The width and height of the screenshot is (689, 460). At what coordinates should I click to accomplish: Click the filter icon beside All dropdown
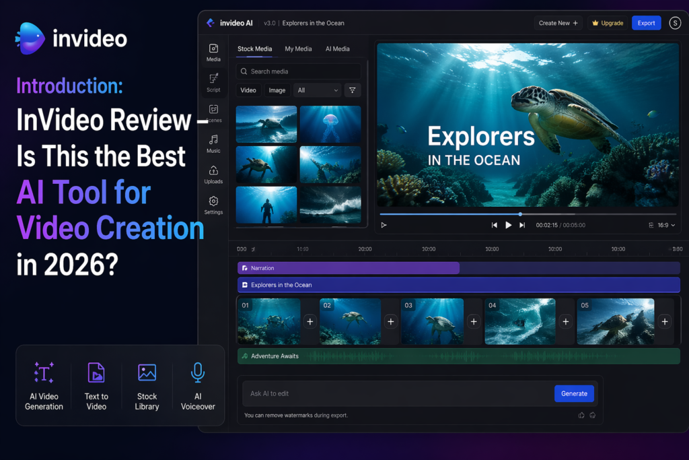click(x=353, y=90)
